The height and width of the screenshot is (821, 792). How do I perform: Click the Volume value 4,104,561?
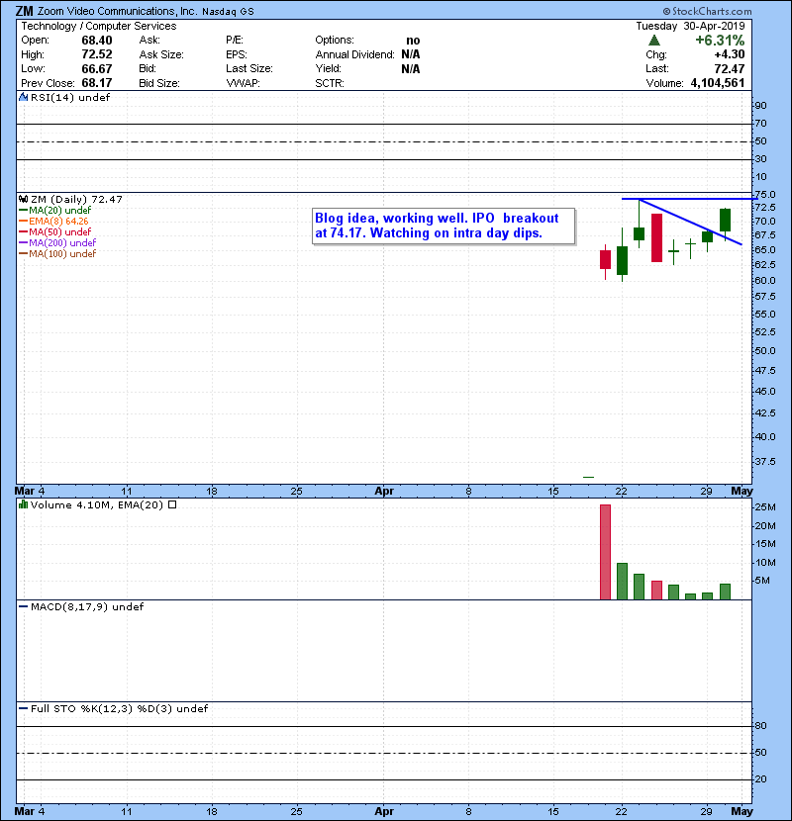pyautogui.click(x=718, y=83)
